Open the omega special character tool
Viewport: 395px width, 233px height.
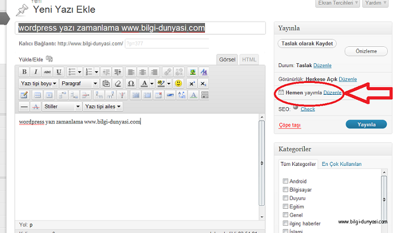[x=131, y=83]
